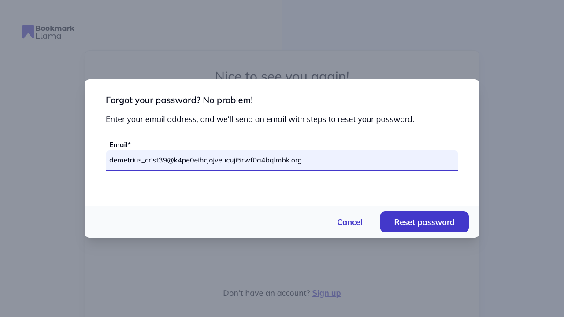Place cursor at end of email address
The width and height of the screenshot is (564, 317).
coord(302,160)
